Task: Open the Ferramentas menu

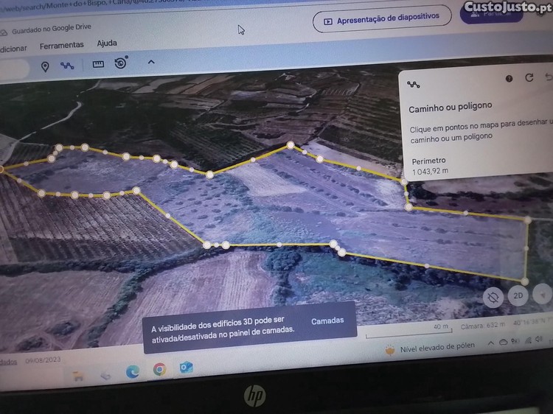Action: coord(62,46)
